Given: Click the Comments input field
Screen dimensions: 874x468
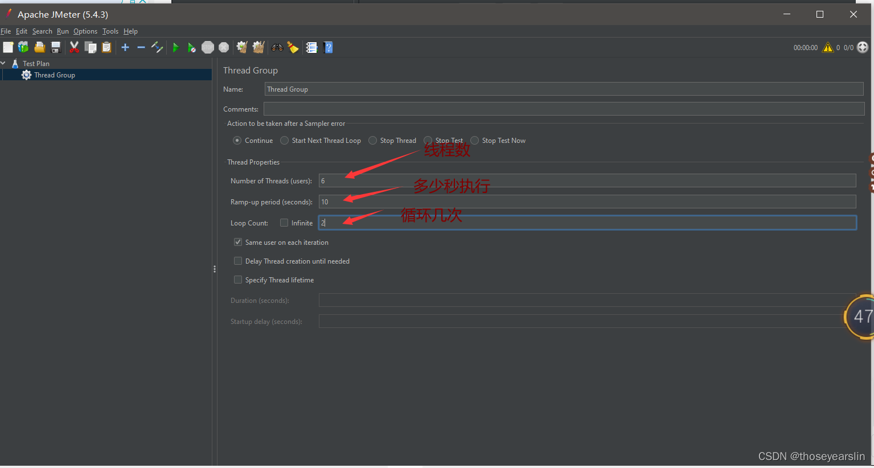Looking at the screenshot, I should pyautogui.click(x=564, y=109).
